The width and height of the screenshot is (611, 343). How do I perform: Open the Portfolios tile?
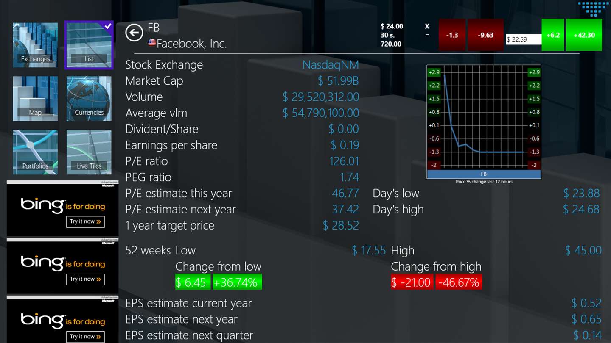click(35, 152)
